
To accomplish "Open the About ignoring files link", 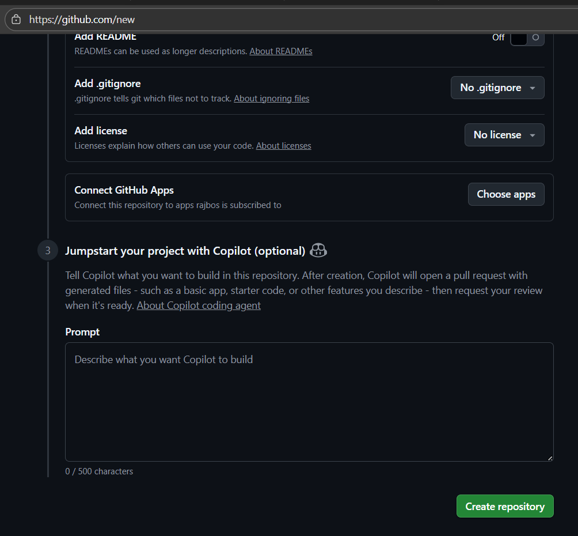I will tap(271, 98).
